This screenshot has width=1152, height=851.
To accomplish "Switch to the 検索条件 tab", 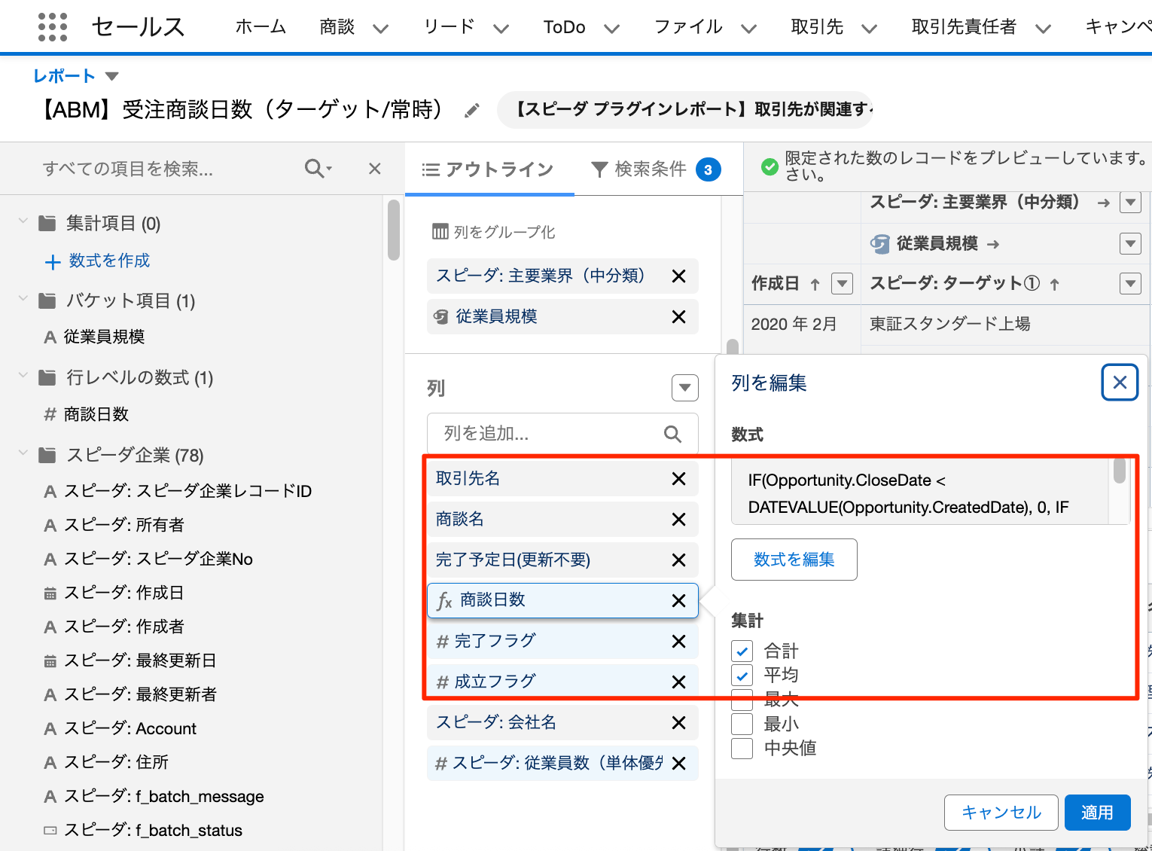I will (x=651, y=169).
